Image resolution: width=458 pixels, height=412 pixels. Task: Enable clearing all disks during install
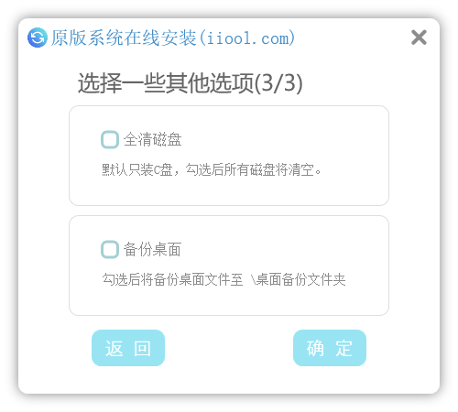click(110, 139)
